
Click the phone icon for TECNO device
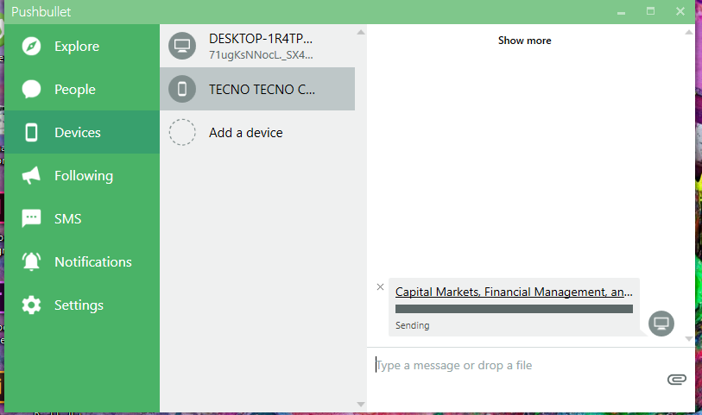pos(182,89)
